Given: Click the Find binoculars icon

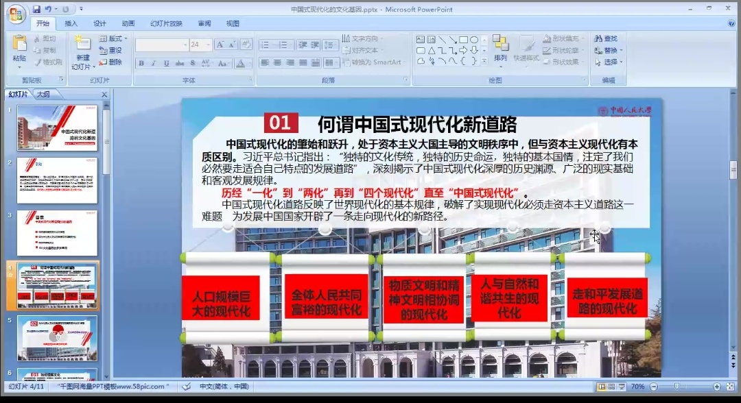Looking at the screenshot, I should tap(598, 39).
